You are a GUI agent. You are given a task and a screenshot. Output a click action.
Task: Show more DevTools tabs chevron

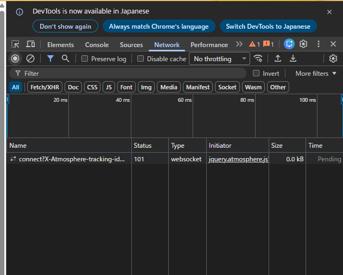pyautogui.click(x=239, y=44)
